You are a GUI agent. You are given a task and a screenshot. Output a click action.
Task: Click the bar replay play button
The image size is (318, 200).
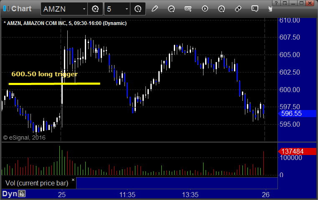(205, 9)
